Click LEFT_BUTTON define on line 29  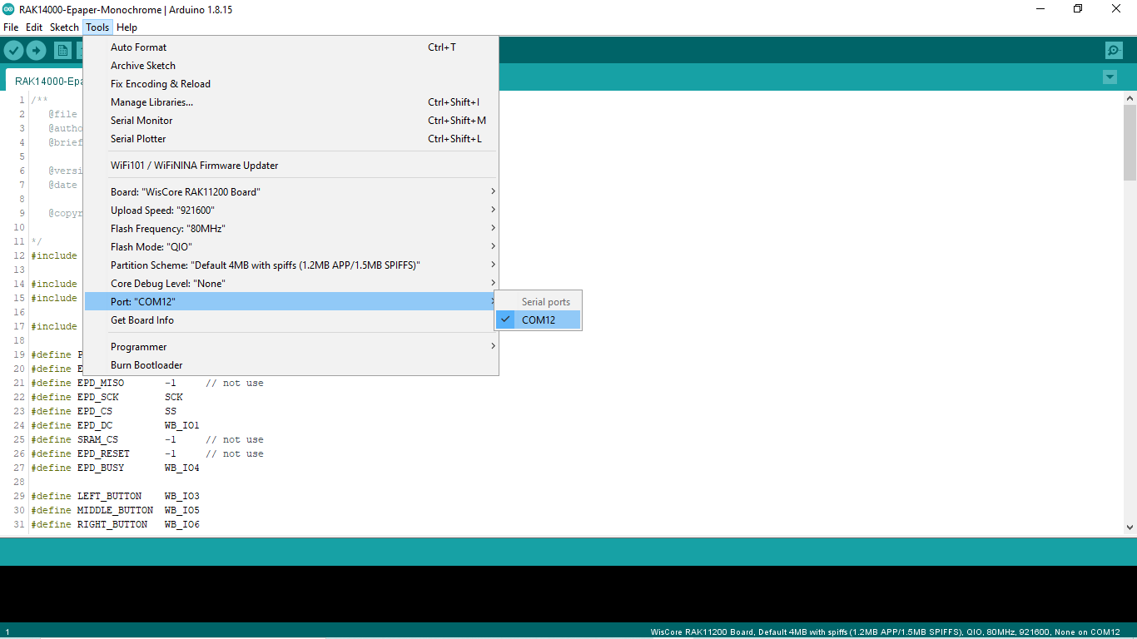(110, 496)
